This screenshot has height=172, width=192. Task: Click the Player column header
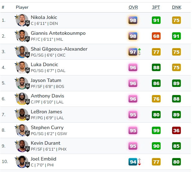tap(22, 7)
